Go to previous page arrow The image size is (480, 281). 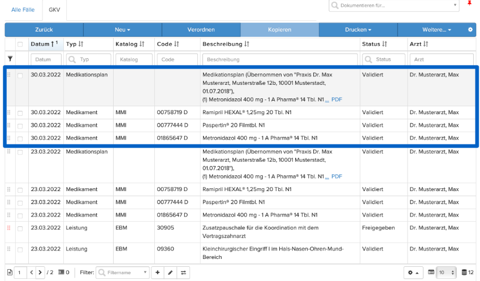pyautogui.click(x=32, y=272)
